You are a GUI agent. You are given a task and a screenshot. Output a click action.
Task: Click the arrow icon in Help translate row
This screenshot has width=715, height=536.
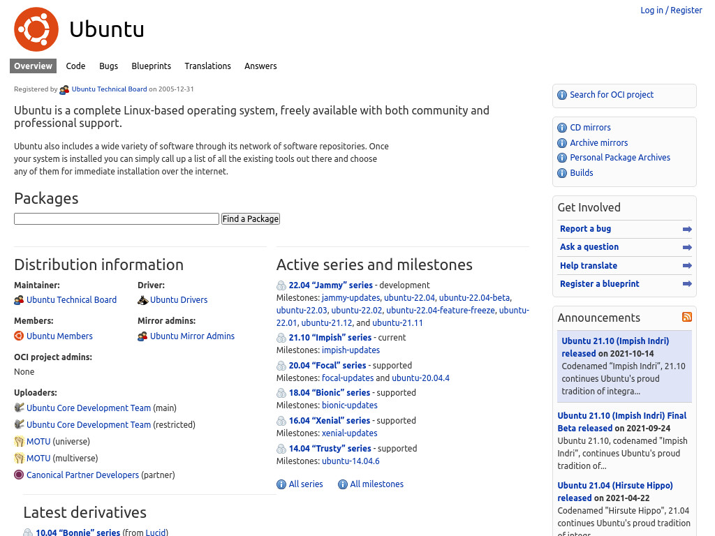click(x=687, y=266)
